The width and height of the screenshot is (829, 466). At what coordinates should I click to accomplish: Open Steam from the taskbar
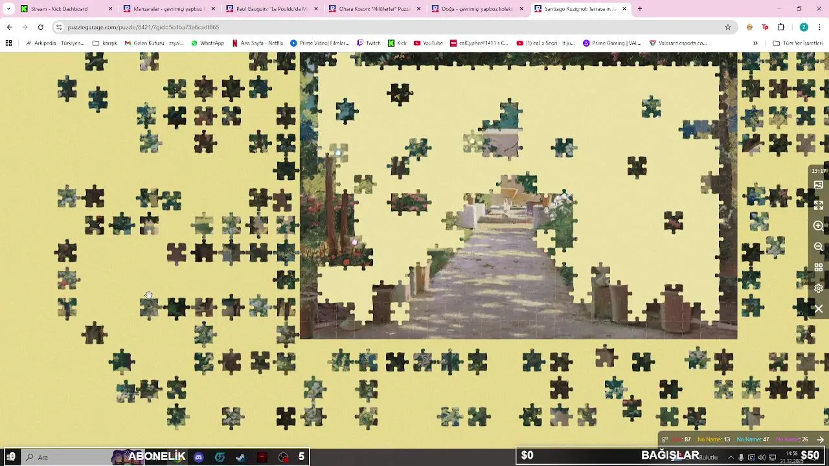(241, 457)
